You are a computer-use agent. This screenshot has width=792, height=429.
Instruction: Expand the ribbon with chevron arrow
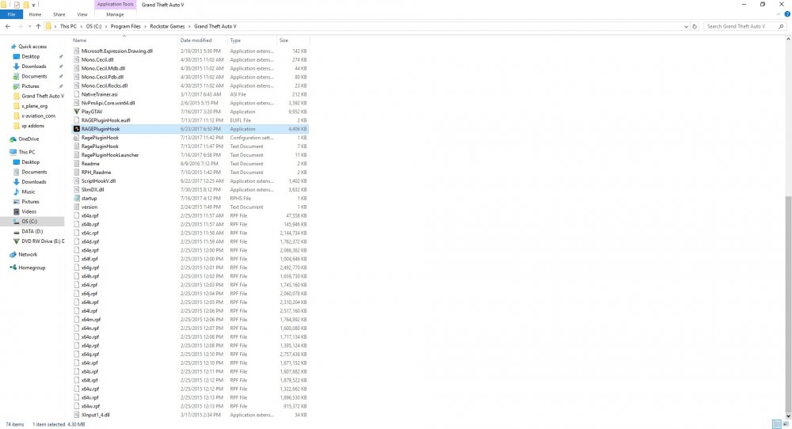tap(779, 14)
